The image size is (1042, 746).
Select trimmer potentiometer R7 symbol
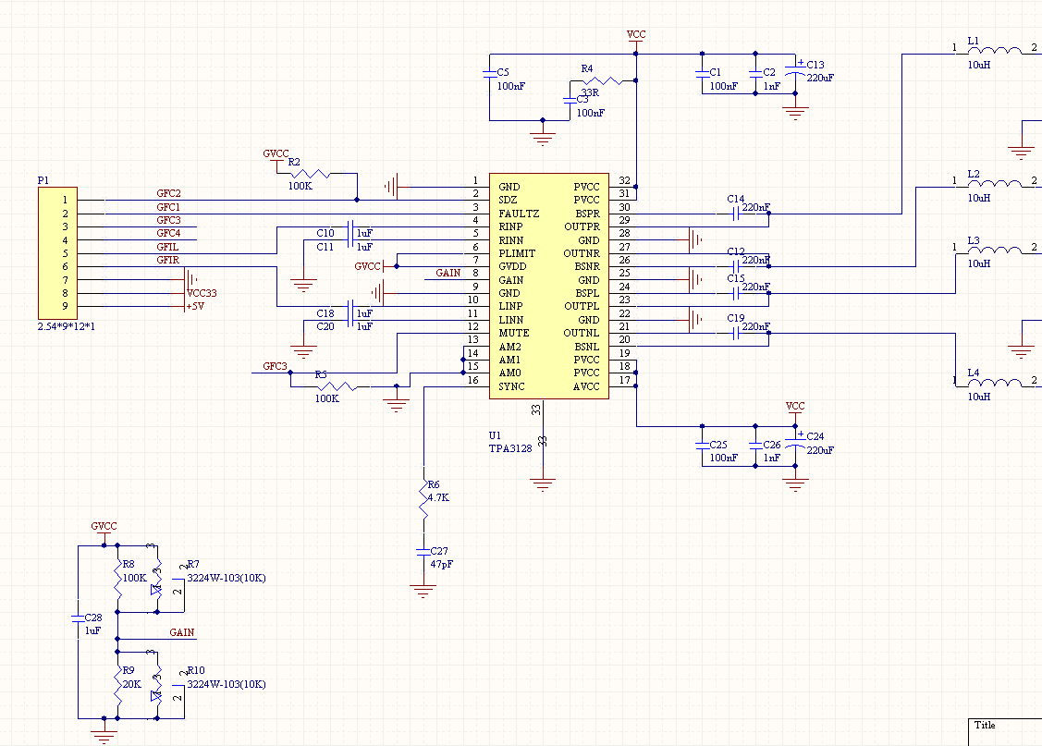tap(157, 578)
